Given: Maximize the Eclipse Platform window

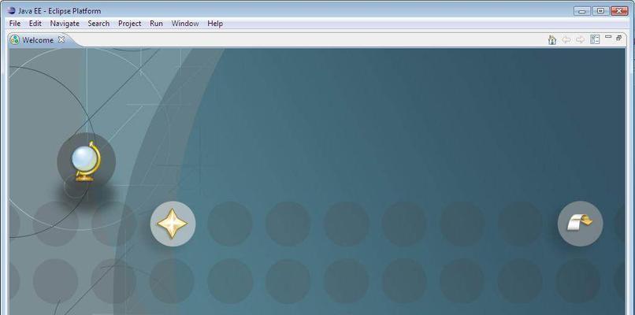Looking at the screenshot, I should [x=601, y=11].
